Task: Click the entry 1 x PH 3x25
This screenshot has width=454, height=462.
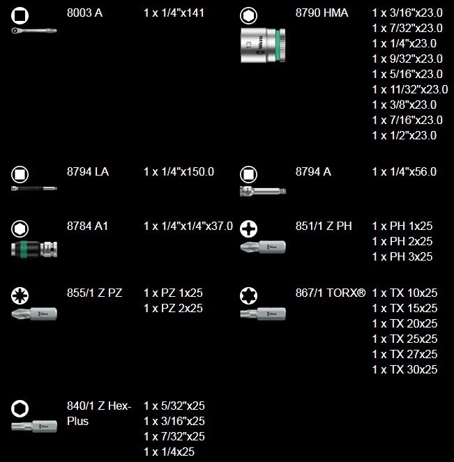Action: [402, 256]
